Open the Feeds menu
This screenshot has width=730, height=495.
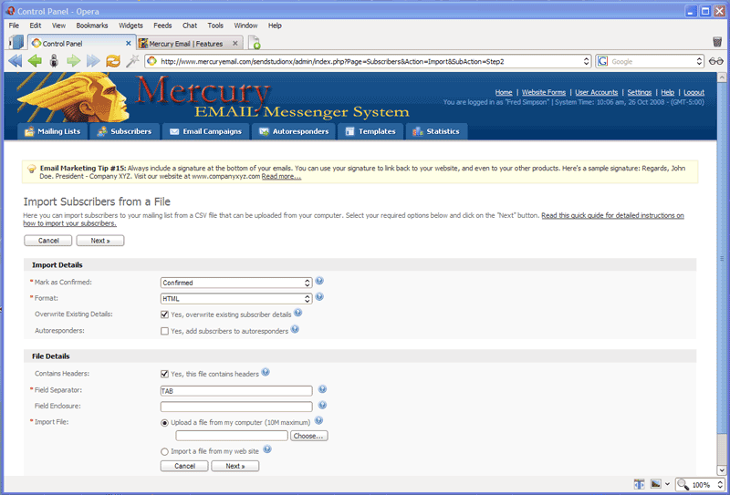click(162, 26)
